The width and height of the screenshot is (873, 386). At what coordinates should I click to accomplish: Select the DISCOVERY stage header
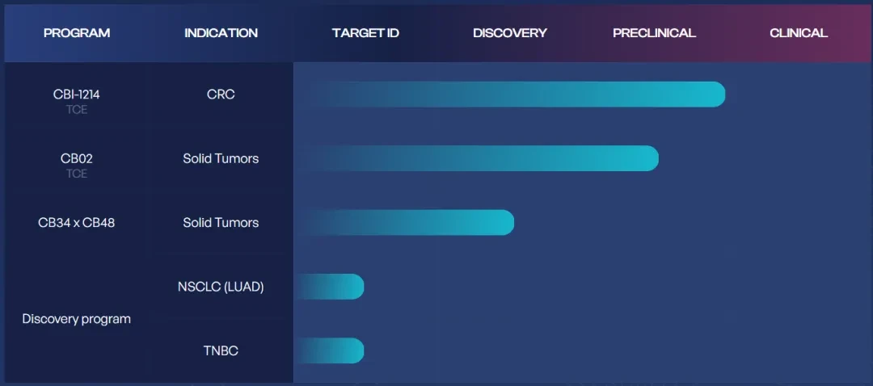coord(510,33)
